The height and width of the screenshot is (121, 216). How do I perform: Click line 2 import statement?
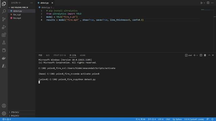tap(64, 14)
